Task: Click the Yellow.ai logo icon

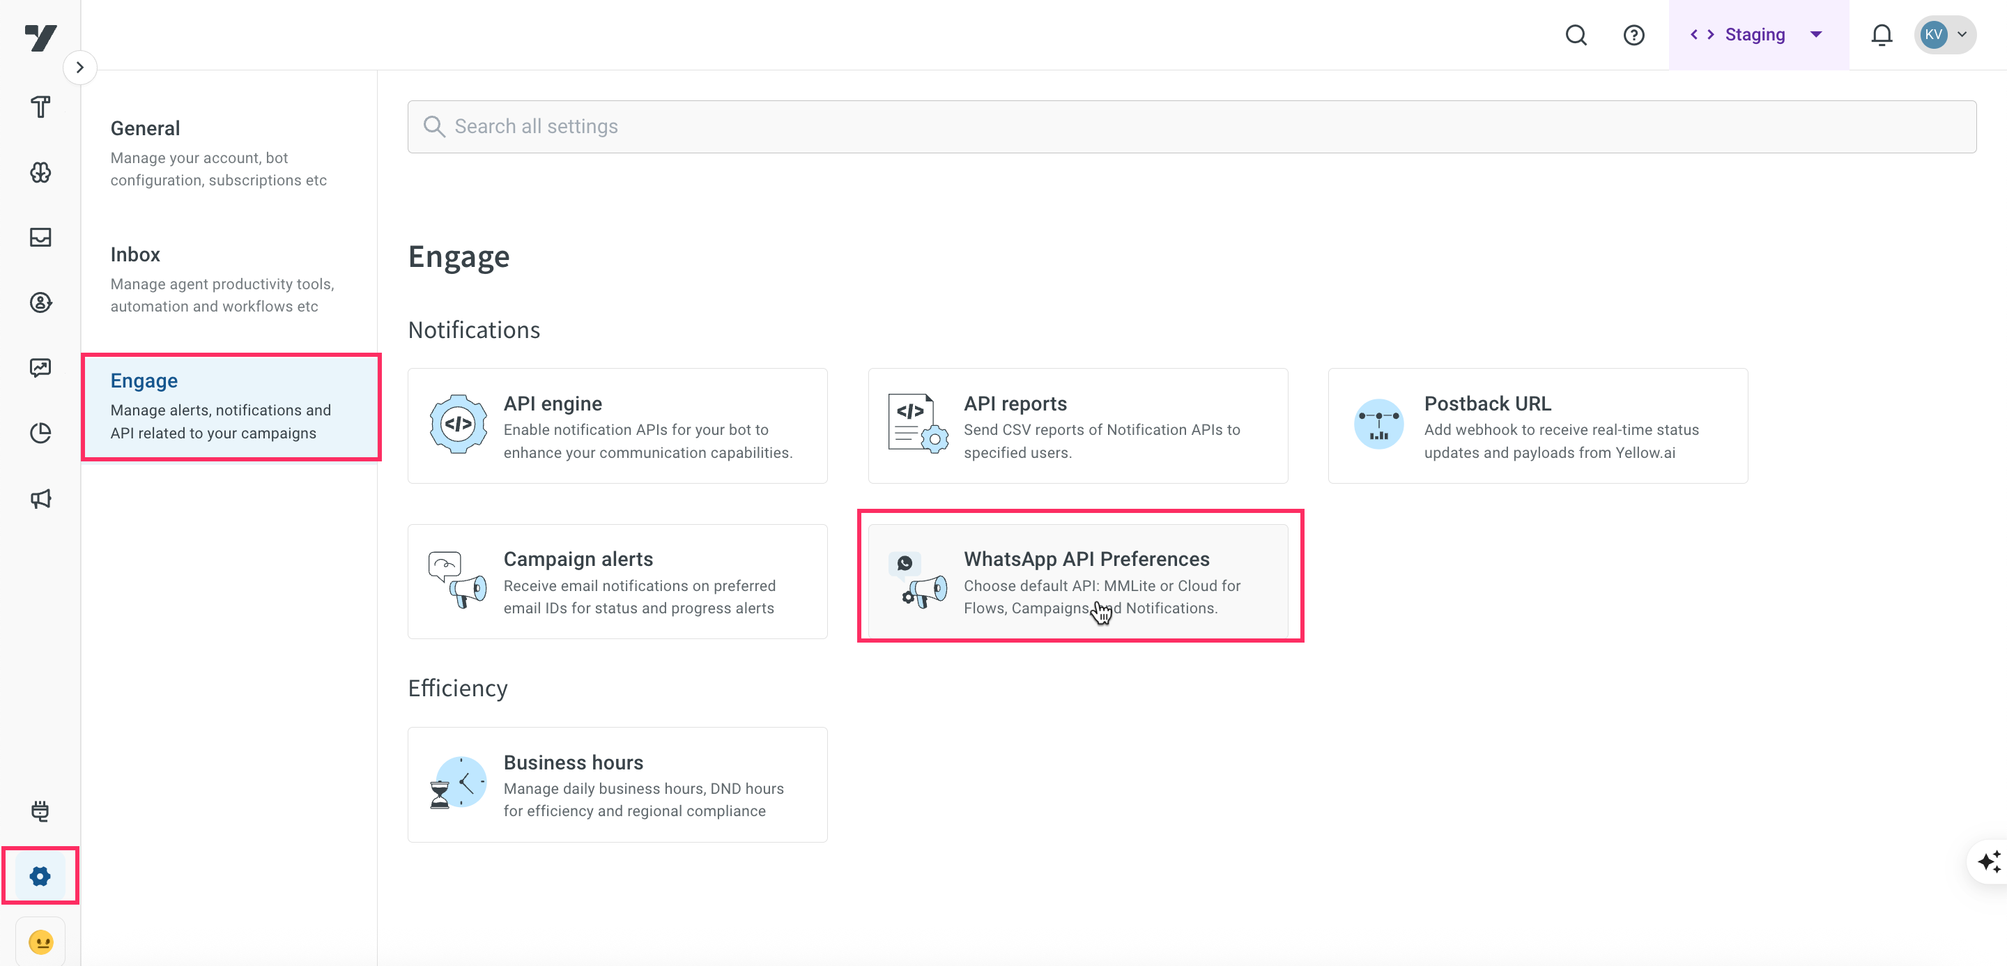Action: 40,37
